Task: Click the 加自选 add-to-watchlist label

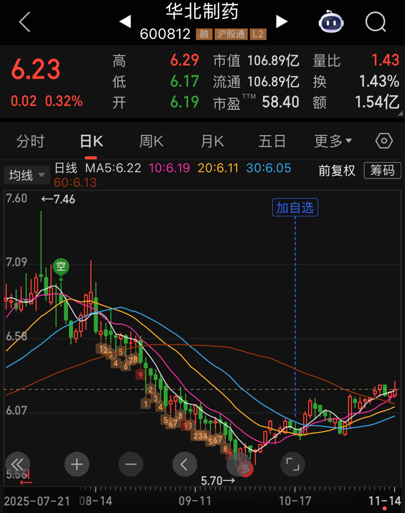Action: 295,207
